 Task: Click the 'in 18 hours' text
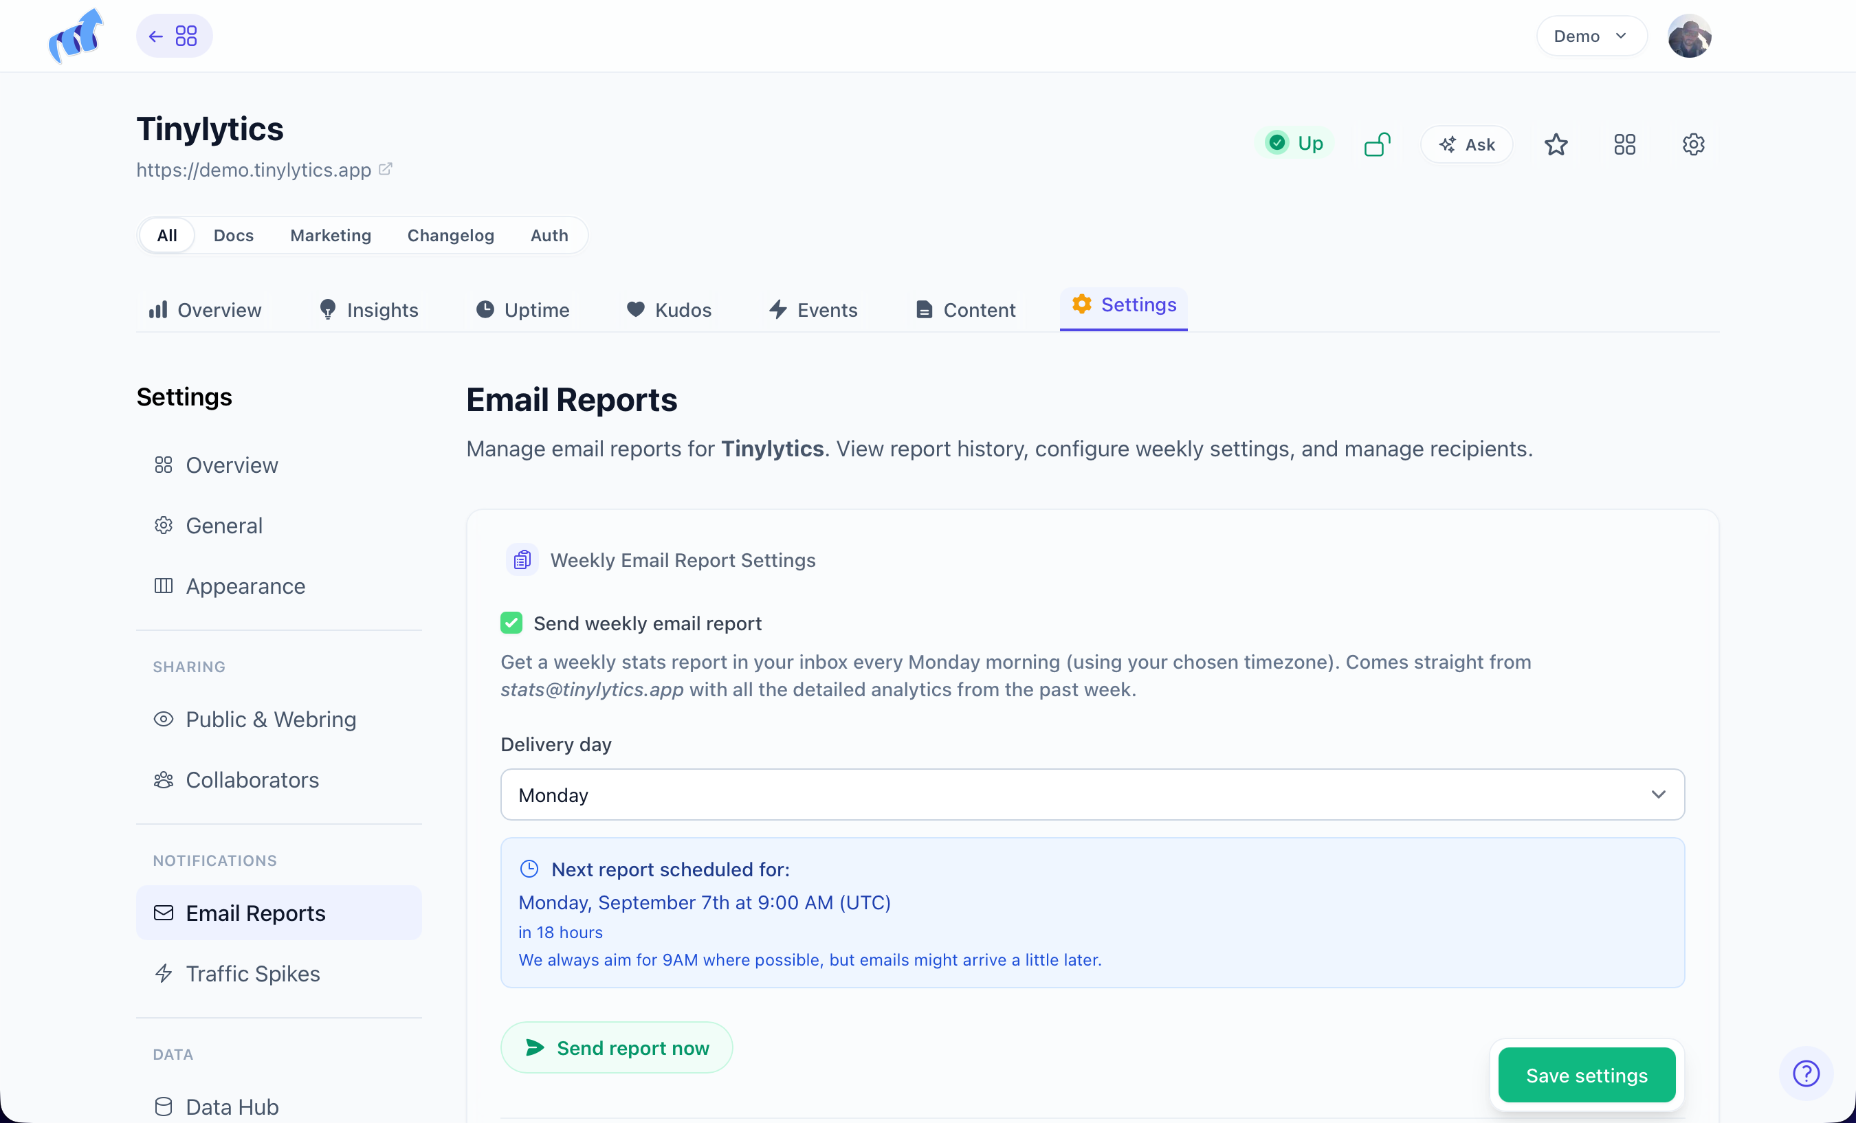coord(560,933)
